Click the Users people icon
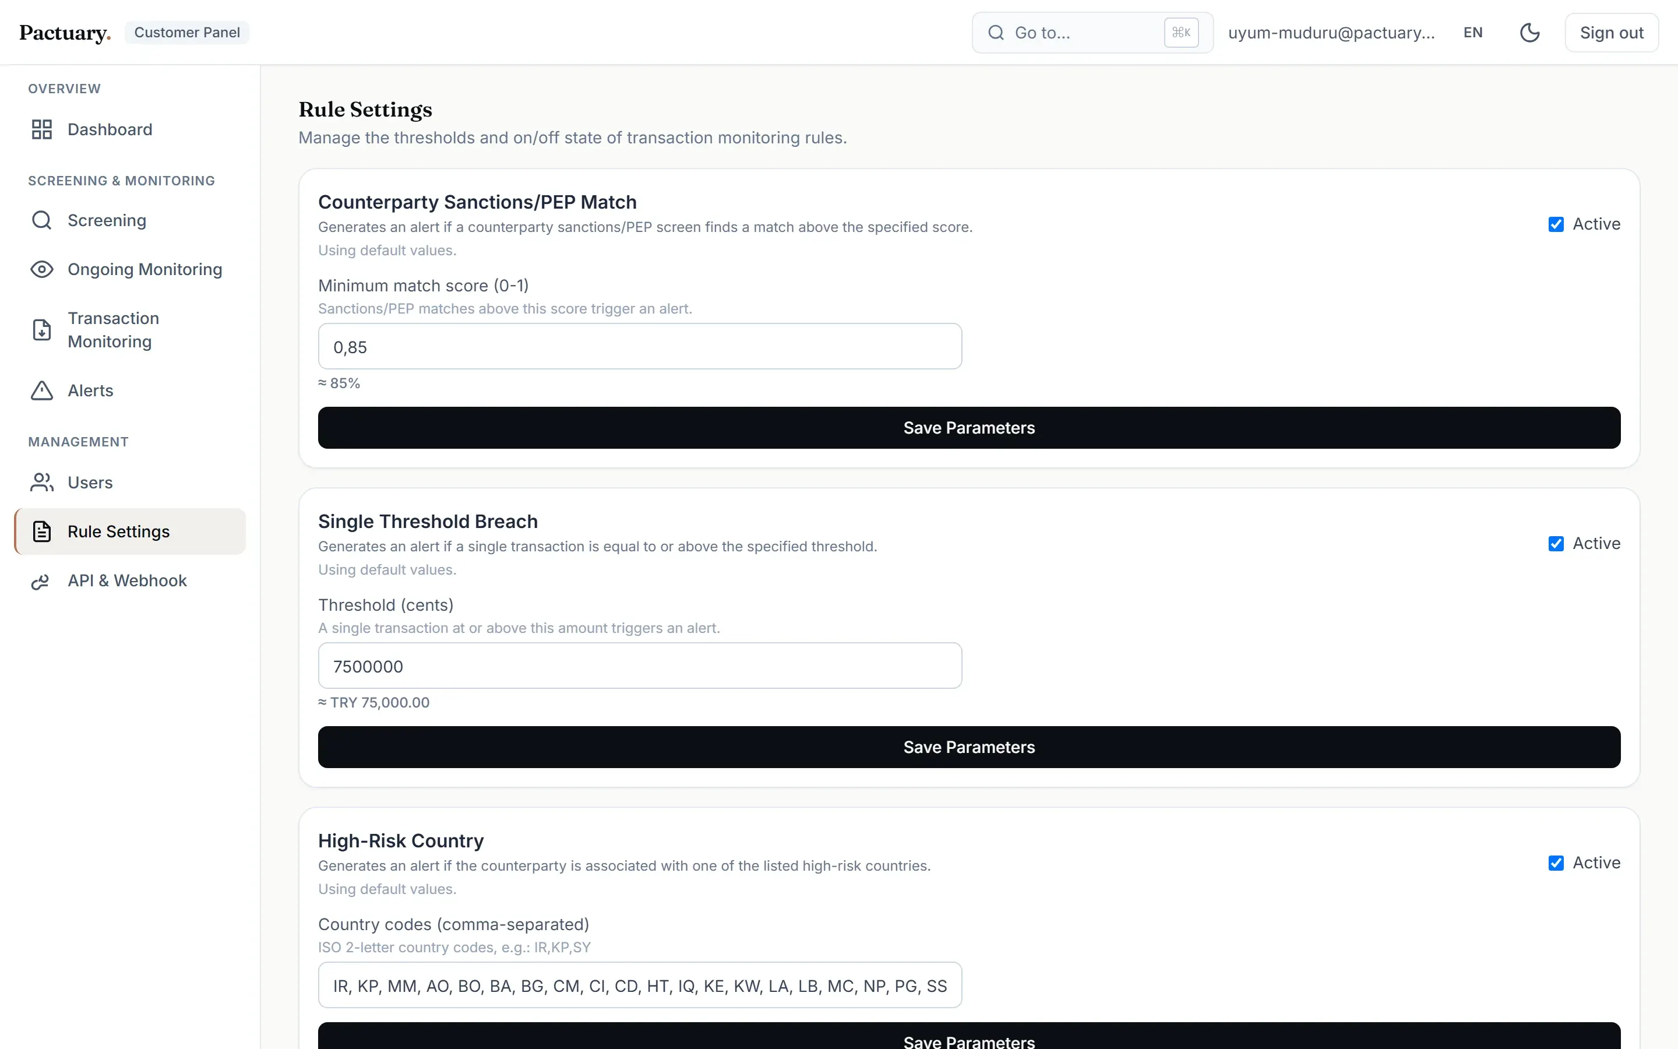 (x=41, y=482)
